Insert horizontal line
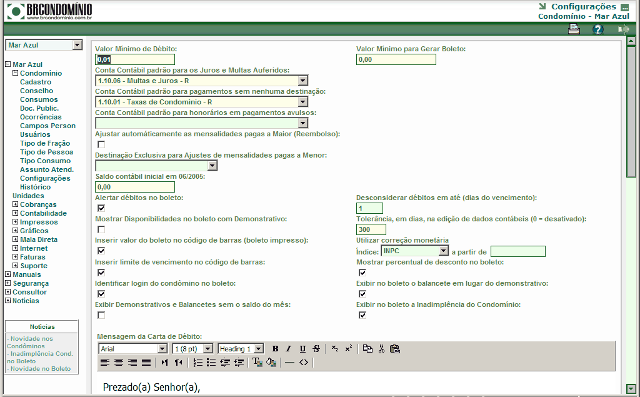 [x=289, y=362]
